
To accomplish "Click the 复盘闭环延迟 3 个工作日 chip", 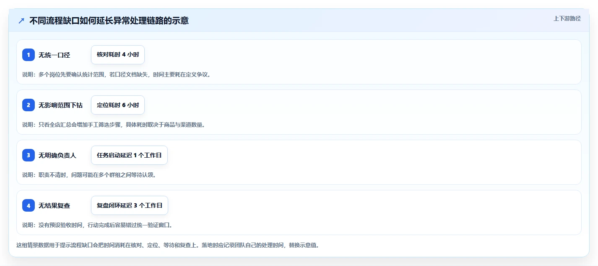I will pyautogui.click(x=130, y=205).
